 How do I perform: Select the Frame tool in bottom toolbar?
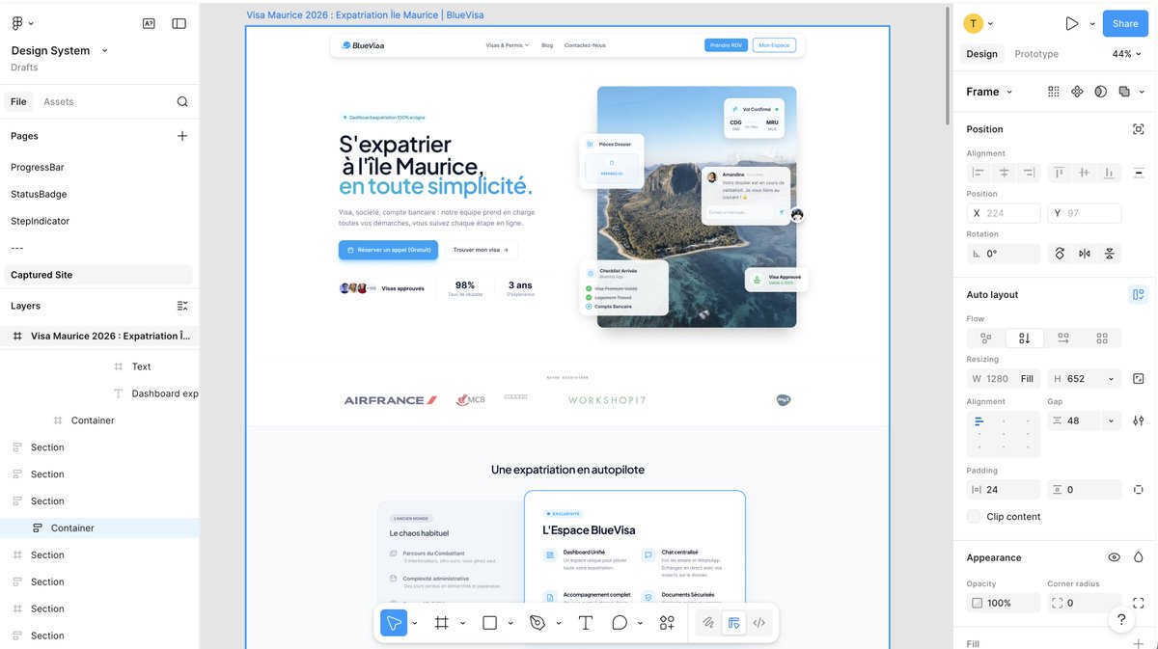coord(442,623)
